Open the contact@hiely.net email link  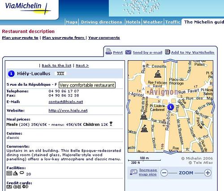coord(66,102)
